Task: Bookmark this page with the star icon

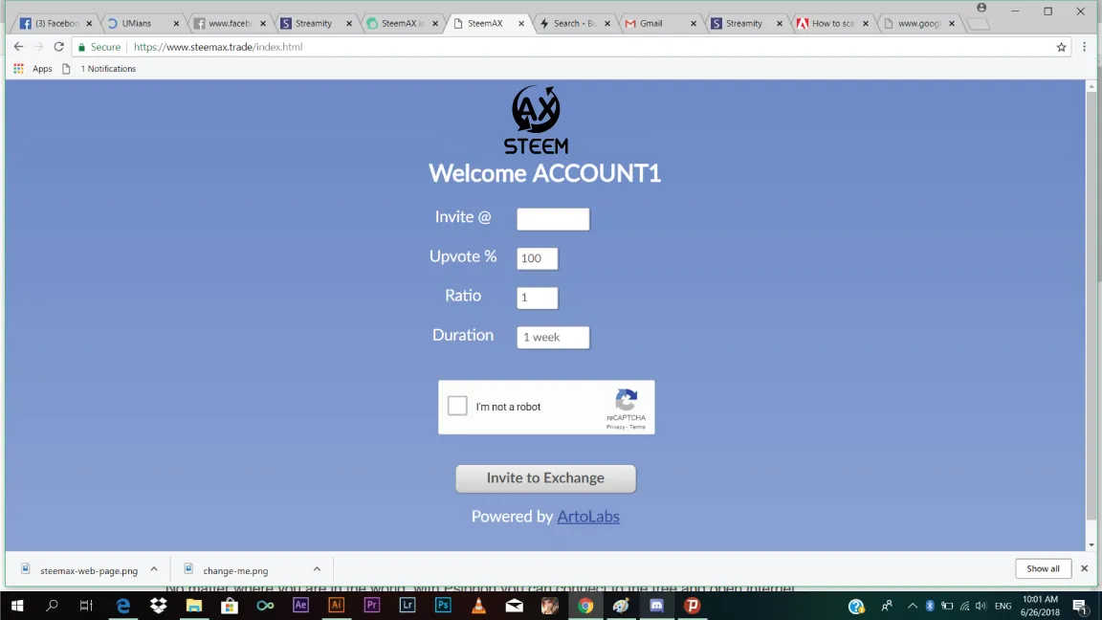Action: (1061, 47)
